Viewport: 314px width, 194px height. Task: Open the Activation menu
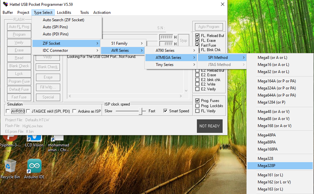(102, 13)
